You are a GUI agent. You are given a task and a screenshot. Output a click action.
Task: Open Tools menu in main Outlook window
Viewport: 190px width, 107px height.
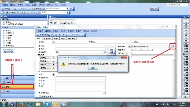click(34, 5)
